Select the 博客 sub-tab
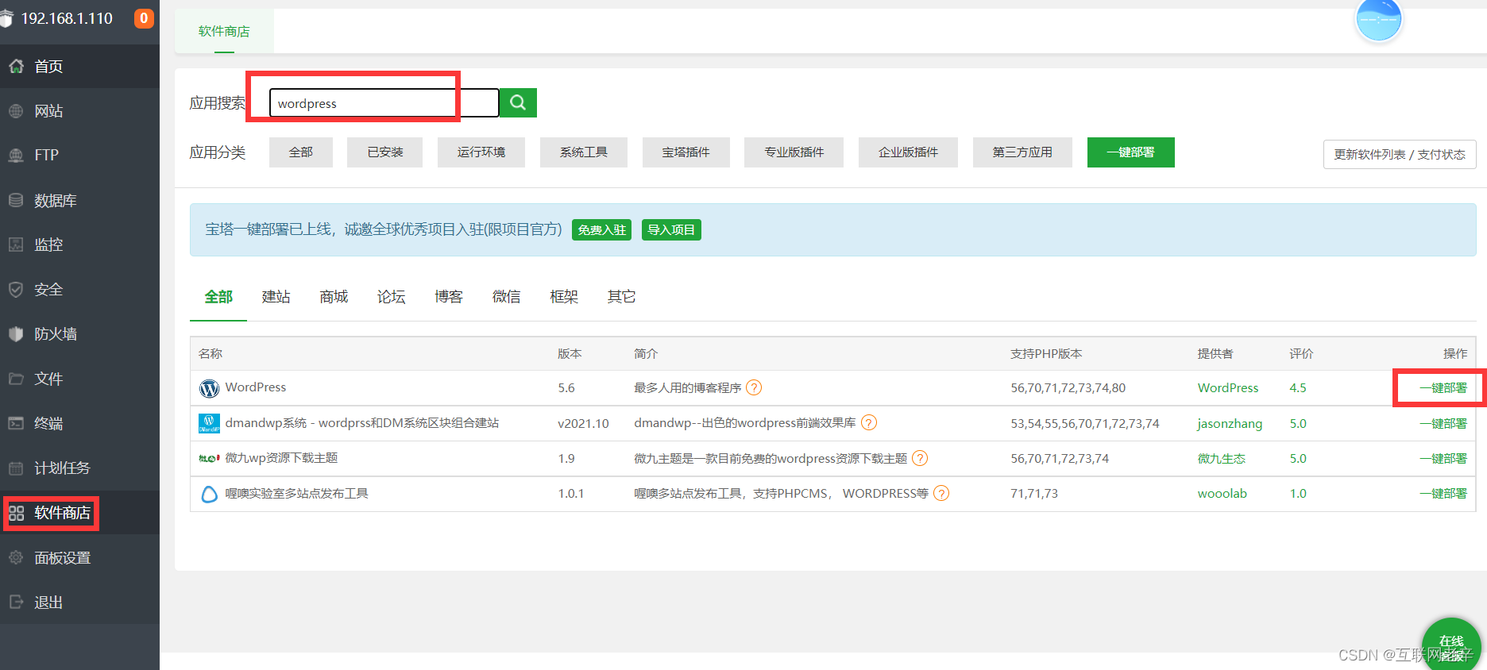This screenshot has width=1487, height=670. pos(449,297)
